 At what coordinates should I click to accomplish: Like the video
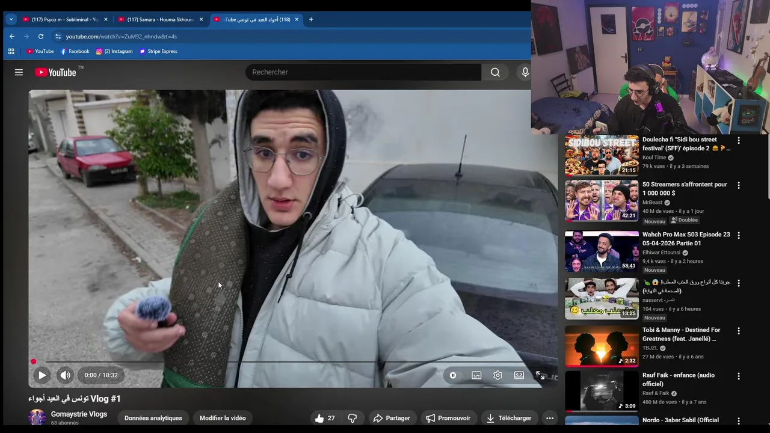[325, 418]
